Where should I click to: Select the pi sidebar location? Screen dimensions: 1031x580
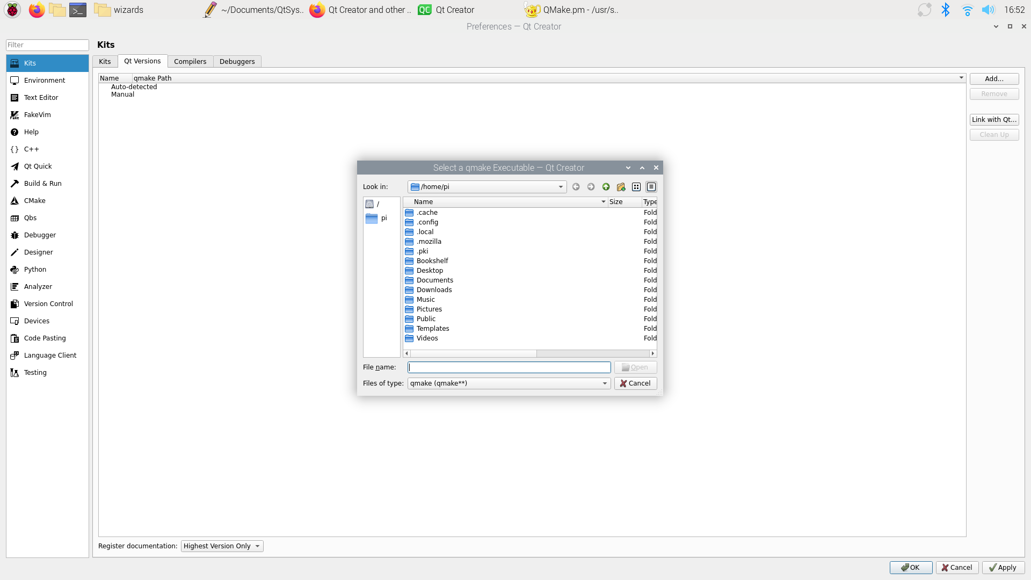pyautogui.click(x=382, y=218)
